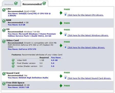Click the green checkmark beside RAM
This screenshot has height=93, width=115.
tap(4, 21)
